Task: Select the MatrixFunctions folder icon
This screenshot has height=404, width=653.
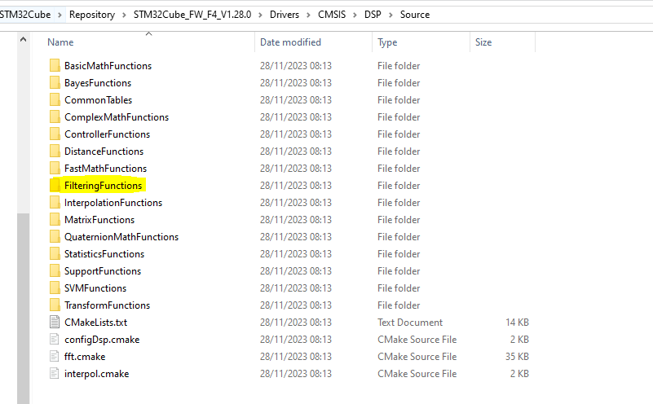Action: point(55,219)
